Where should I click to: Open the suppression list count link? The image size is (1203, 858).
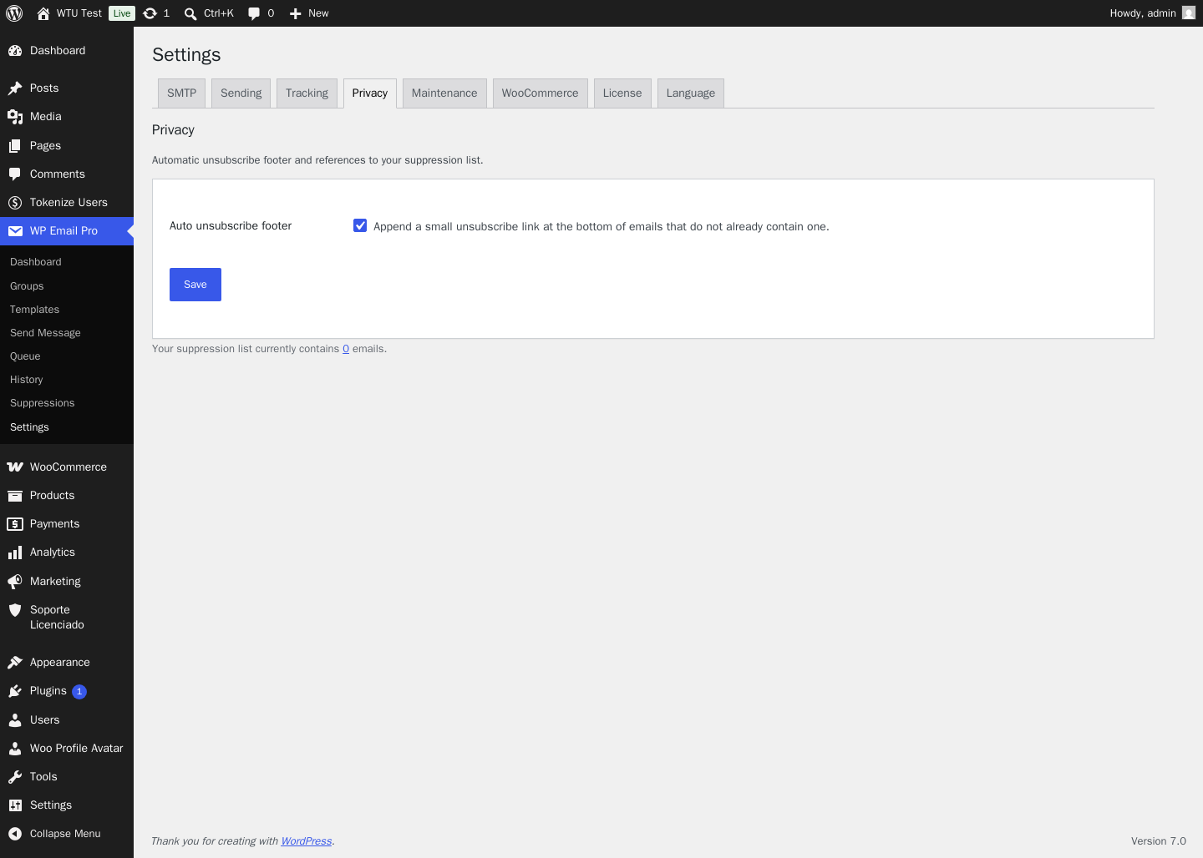pyautogui.click(x=346, y=349)
